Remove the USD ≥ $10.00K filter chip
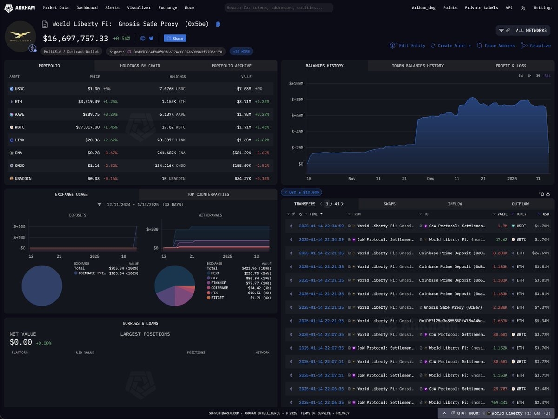 pos(285,193)
